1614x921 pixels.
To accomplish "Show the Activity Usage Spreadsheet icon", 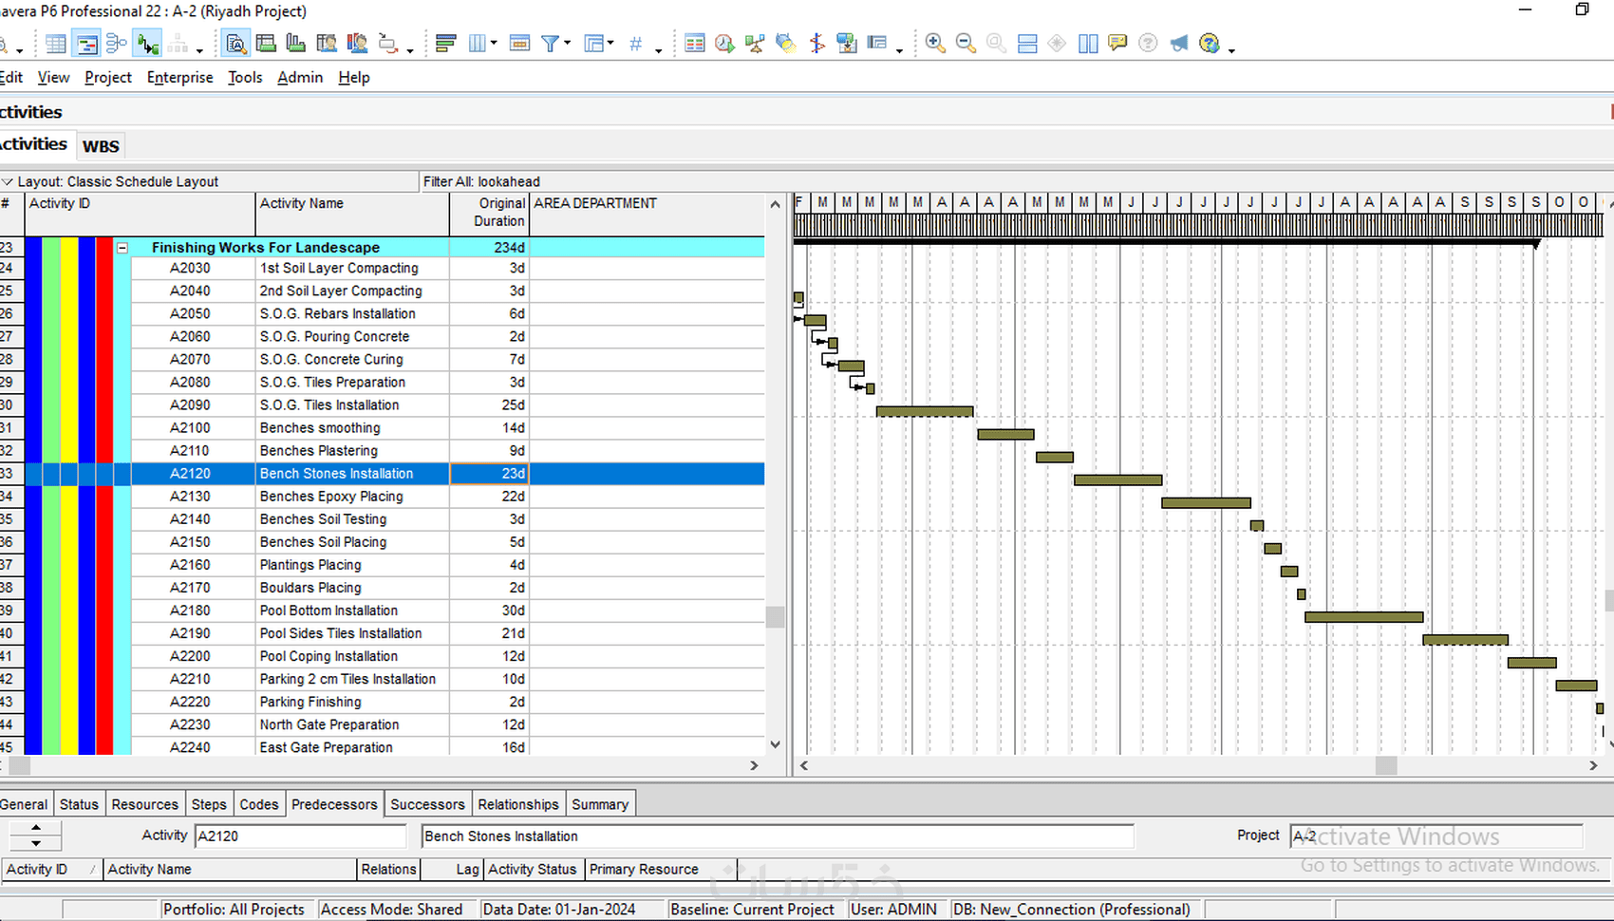I will click(266, 44).
